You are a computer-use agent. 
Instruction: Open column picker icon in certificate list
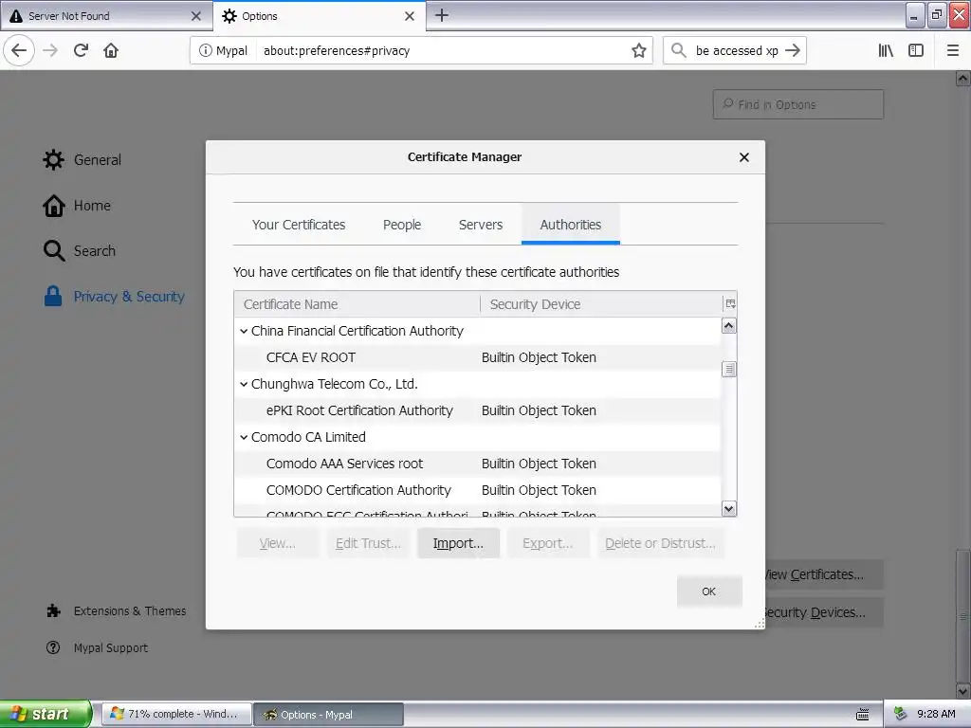tap(731, 304)
